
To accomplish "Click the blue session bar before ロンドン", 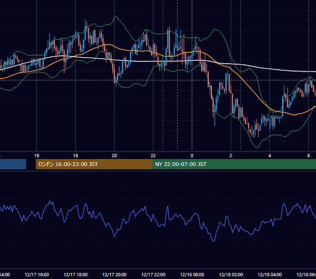I will pos(13,164).
